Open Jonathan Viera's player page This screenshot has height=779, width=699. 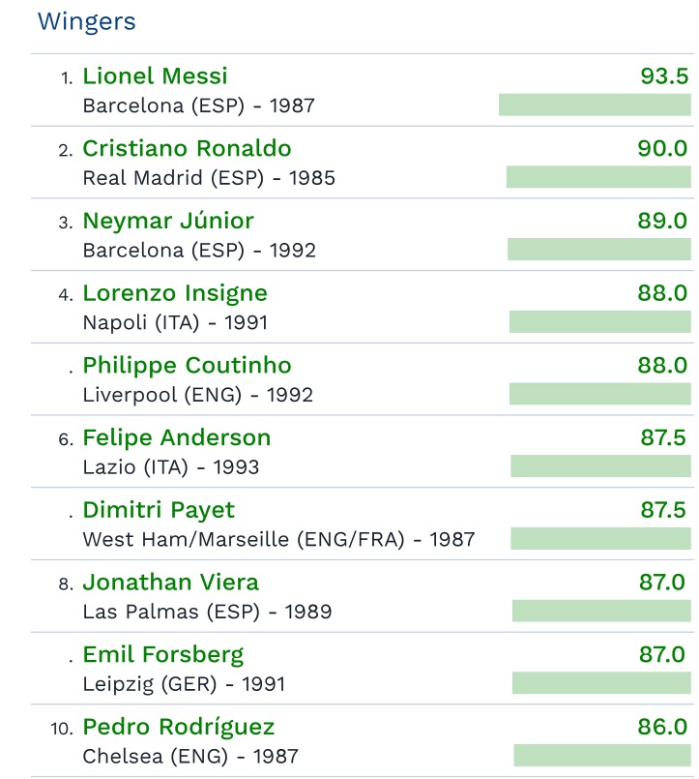(x=170, y=583)
